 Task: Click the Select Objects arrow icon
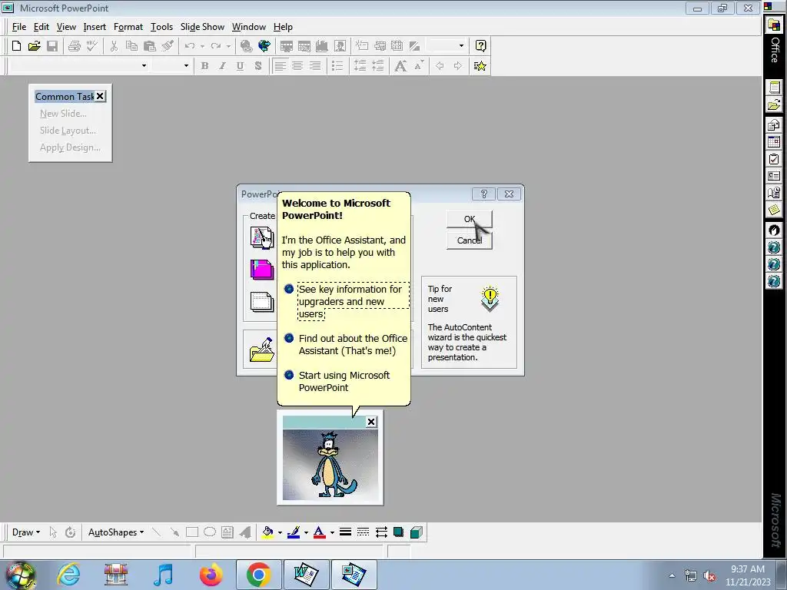(x=53, y=532)
